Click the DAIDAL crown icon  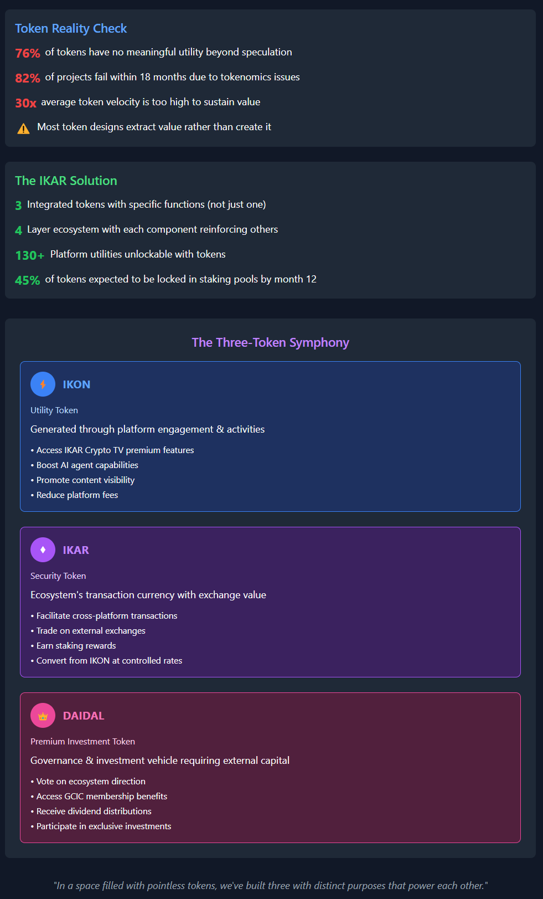(x=43, y=716)
